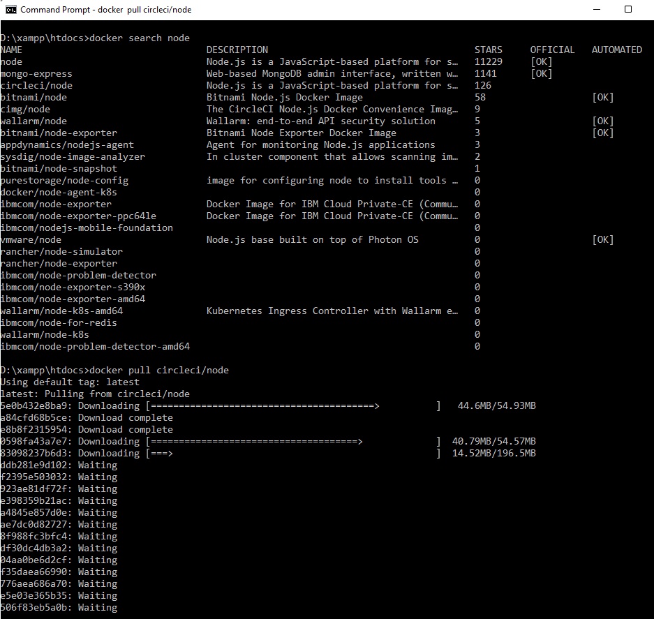Image resolution: width=654 pixels, height=619 pixels.
Task: Click the Command Prompt icon in title bar
Action: coord(11,10)
